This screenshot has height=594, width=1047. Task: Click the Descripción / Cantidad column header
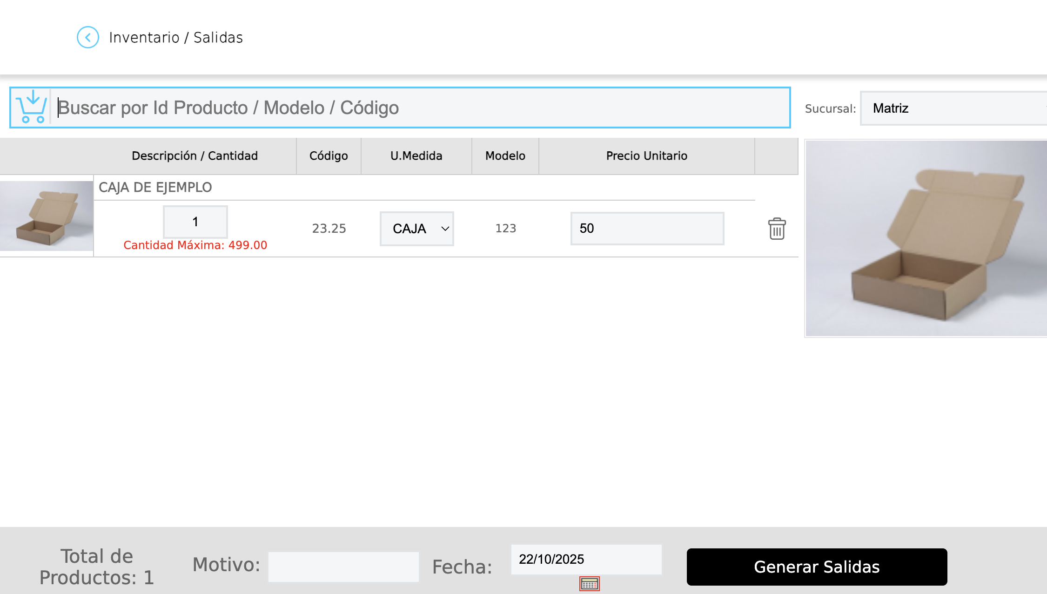[195, 156]
